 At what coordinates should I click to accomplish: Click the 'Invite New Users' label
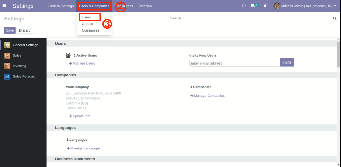(203, 55)
